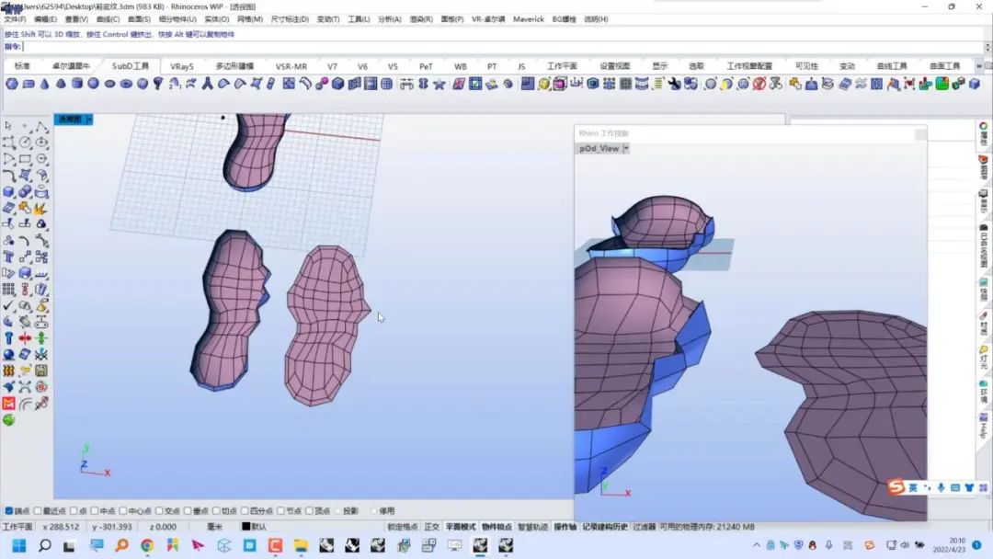
Task: Toggle the 正交 ortho button
Action: (x=432, y=527)
